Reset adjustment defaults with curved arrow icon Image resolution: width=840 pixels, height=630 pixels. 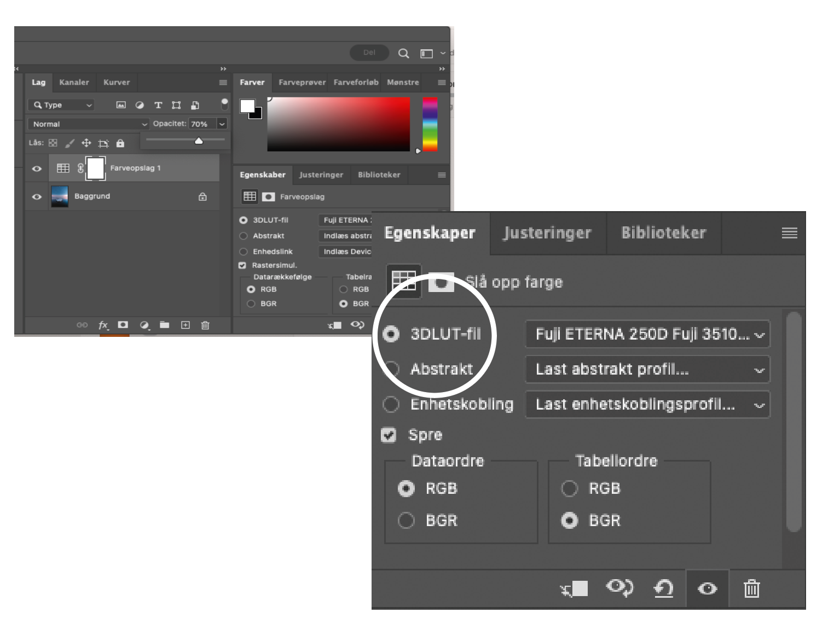[663, 588]
